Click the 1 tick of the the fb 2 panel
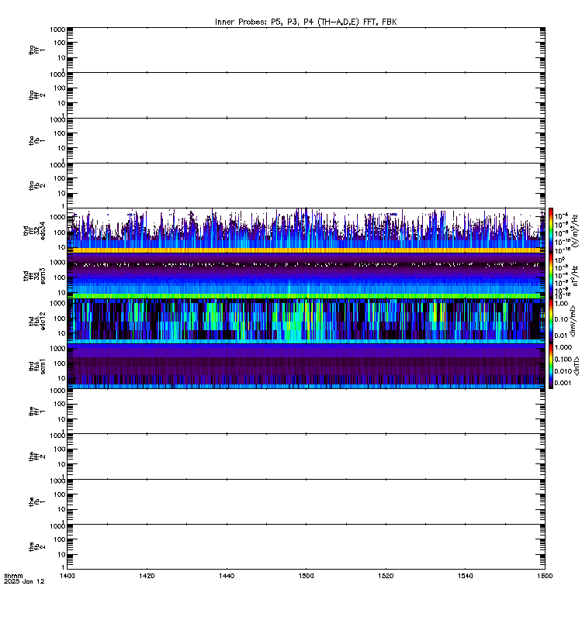Image resolution: width=582 pixels, height=620 pixels. pyautogui.click(x=64, y=567)
